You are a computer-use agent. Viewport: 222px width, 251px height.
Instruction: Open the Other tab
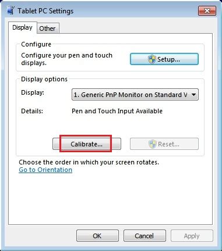point(48,28)
